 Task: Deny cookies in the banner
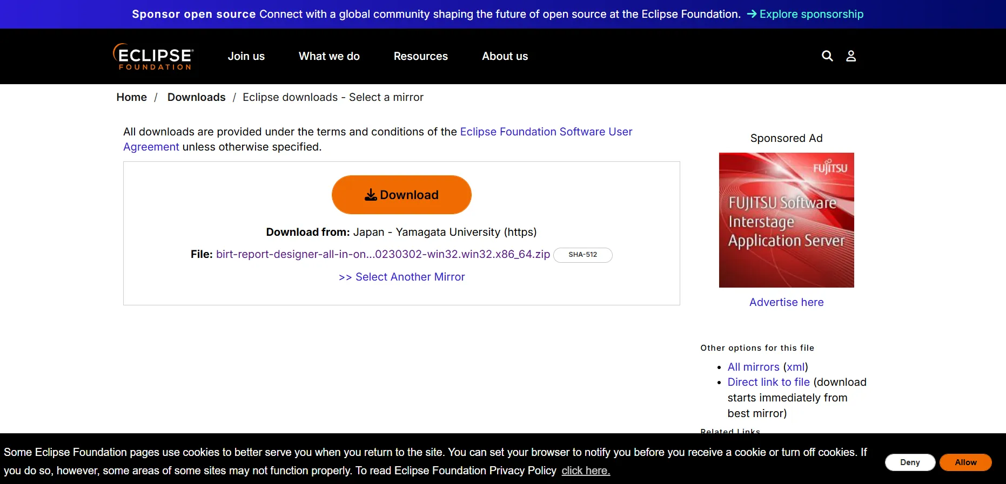(910, 462)
